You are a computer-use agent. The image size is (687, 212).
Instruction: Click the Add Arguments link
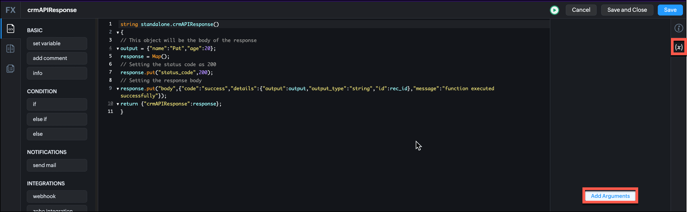point(610,196)
